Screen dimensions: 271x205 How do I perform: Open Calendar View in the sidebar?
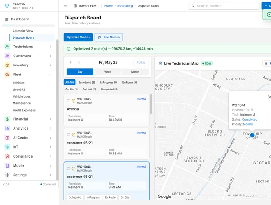(23, 31)
